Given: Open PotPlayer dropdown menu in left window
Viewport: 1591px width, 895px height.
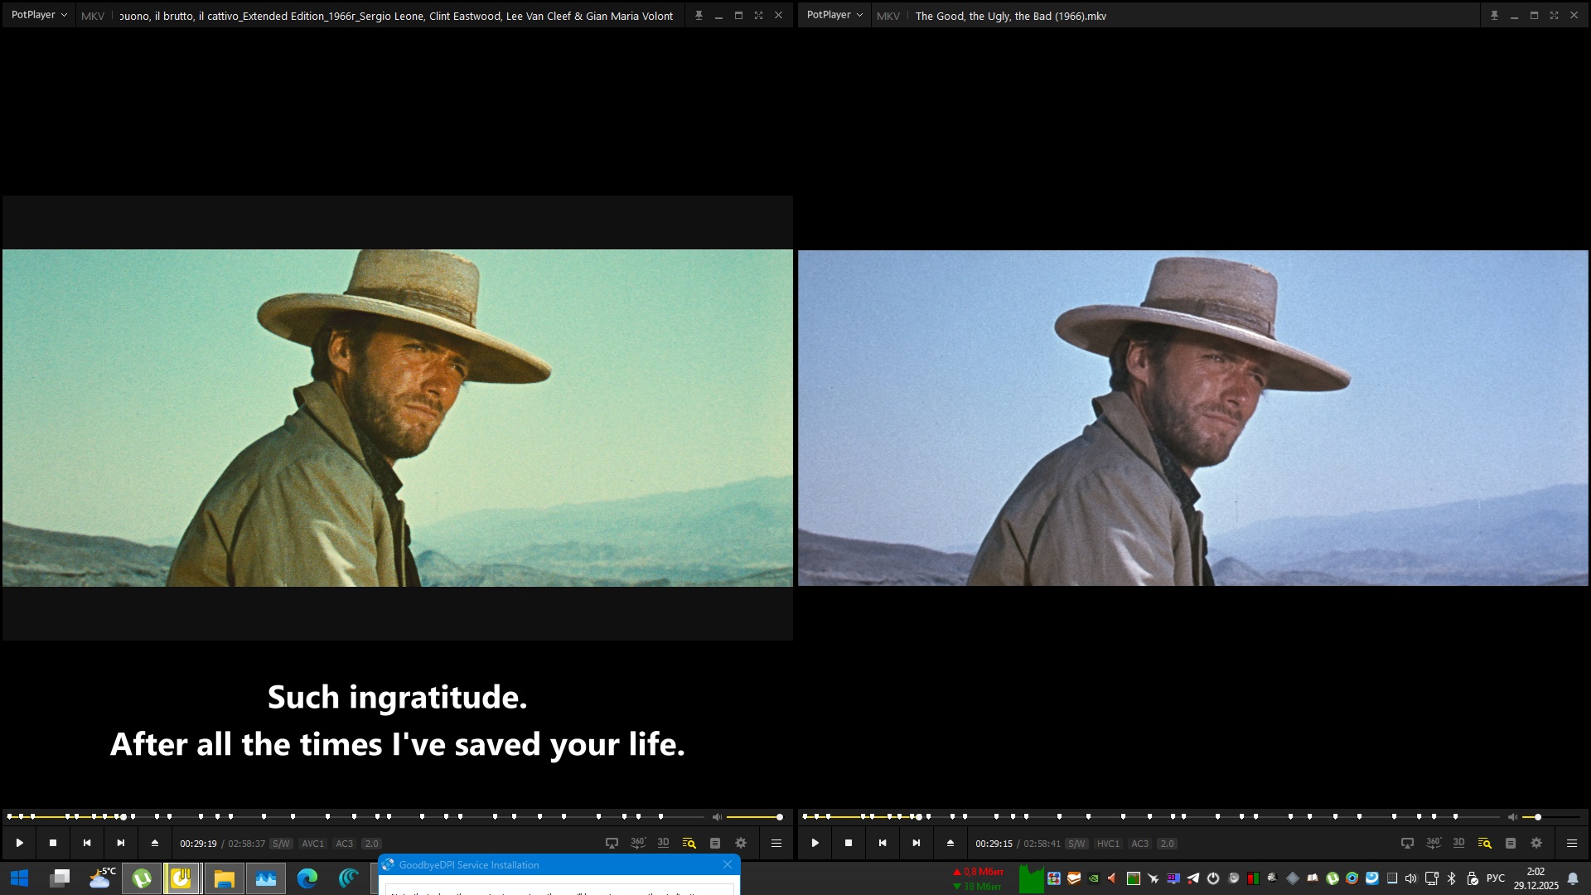Looking at the screenshot, I should point(39,15).
